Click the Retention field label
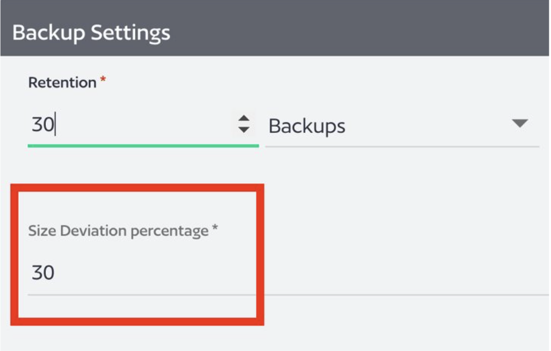Screen dimensions: 551x351 [62, 82]
